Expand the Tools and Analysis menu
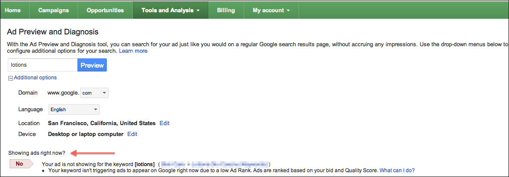 tap(170, 10)
